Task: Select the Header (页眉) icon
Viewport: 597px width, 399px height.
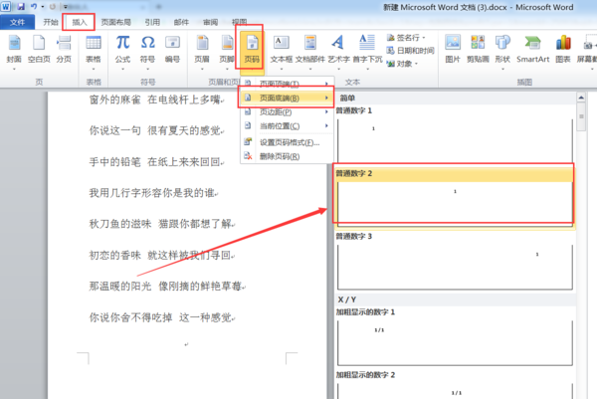Action: coord(202,52)
